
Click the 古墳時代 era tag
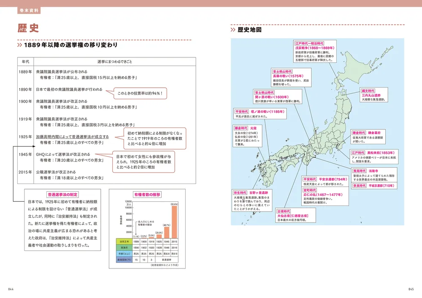[x=284, y=211]
